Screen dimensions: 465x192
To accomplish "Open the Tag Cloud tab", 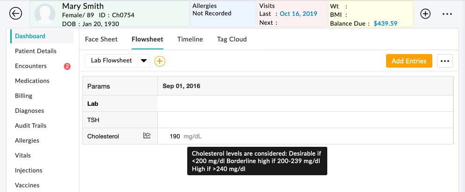I will coord(232,39).
